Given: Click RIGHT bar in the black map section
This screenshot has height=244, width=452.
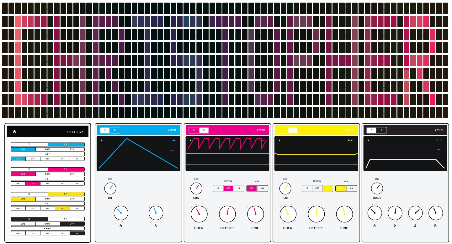Looking at the screenshot, I should [x=48, y=228].
